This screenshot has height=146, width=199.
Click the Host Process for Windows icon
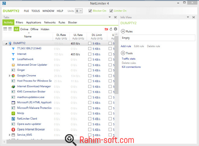[13, 81]
